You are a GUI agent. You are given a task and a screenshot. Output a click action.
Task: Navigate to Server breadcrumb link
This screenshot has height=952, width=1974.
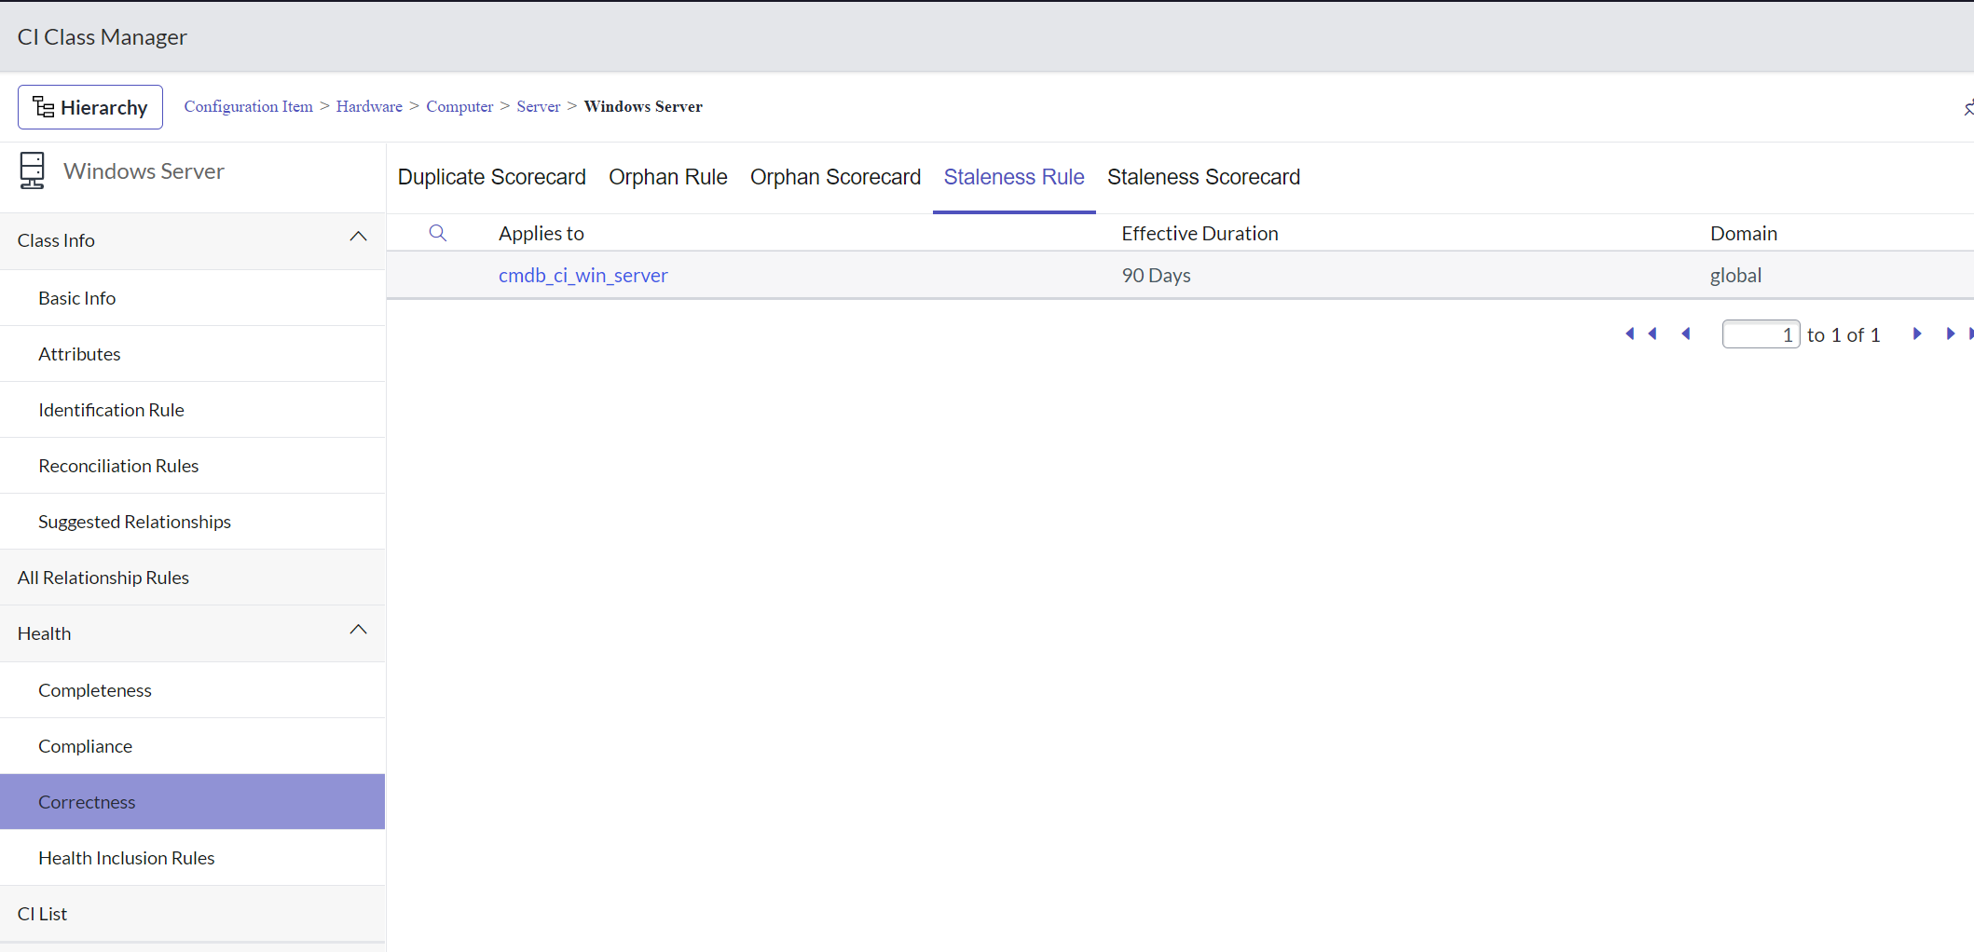(x=539, y=106)
